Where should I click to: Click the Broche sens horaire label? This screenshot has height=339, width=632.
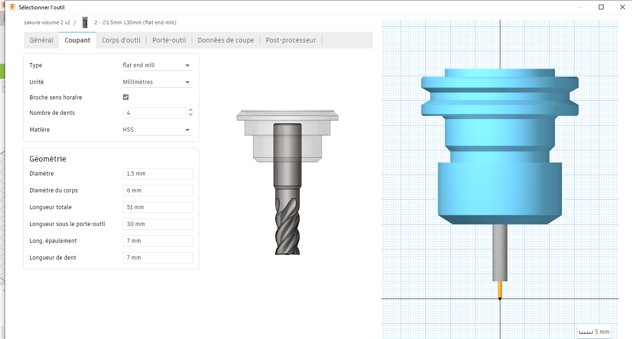point(56,98)
